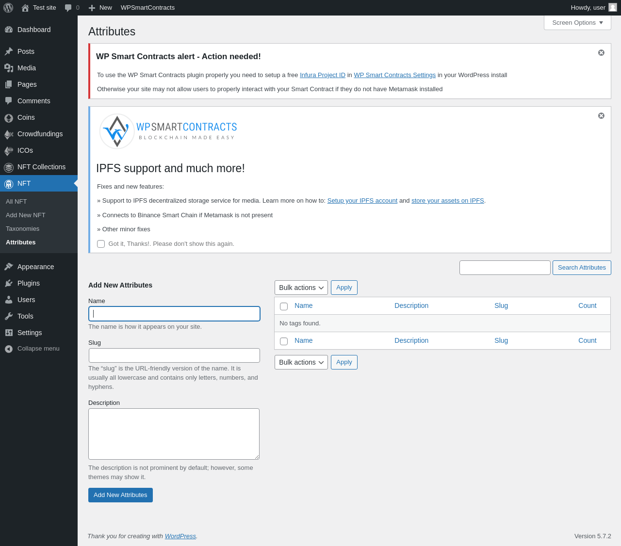
Task: Click 'No tags found.' table row
Action: 442,323
